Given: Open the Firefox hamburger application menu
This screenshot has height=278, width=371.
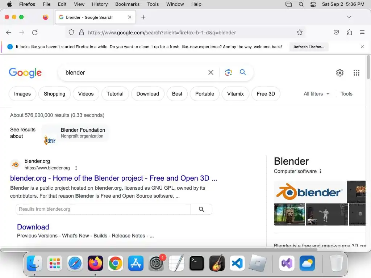Looking at the screenshot, I should tap(362, 32).
